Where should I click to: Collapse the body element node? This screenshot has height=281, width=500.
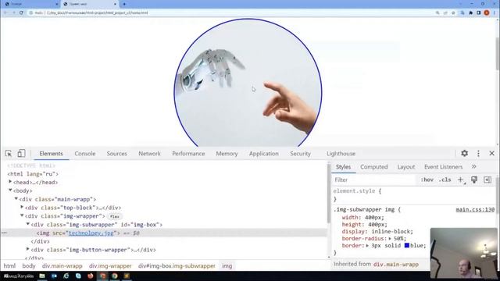coord(10,190)
